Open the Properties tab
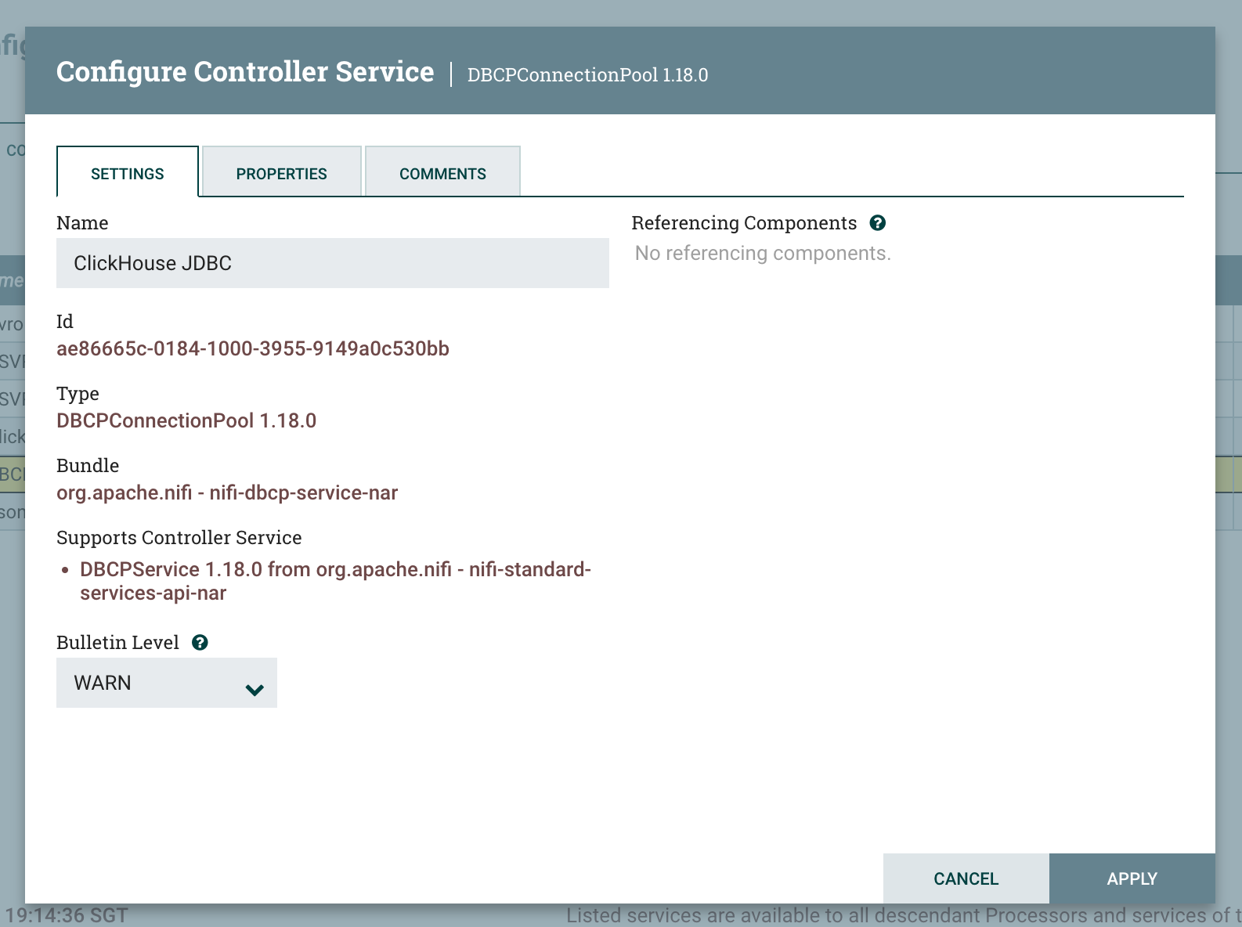 coord(281,173)
